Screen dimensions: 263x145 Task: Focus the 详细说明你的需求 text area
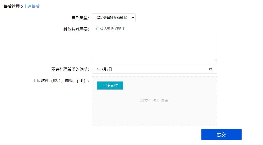pyautogui.click(x=154, y=43)
